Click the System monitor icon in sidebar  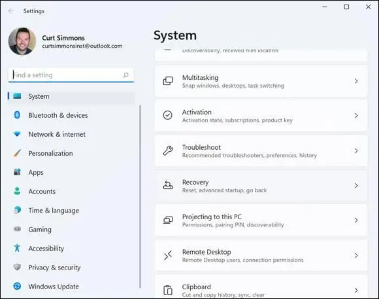[x=17, y=96]
